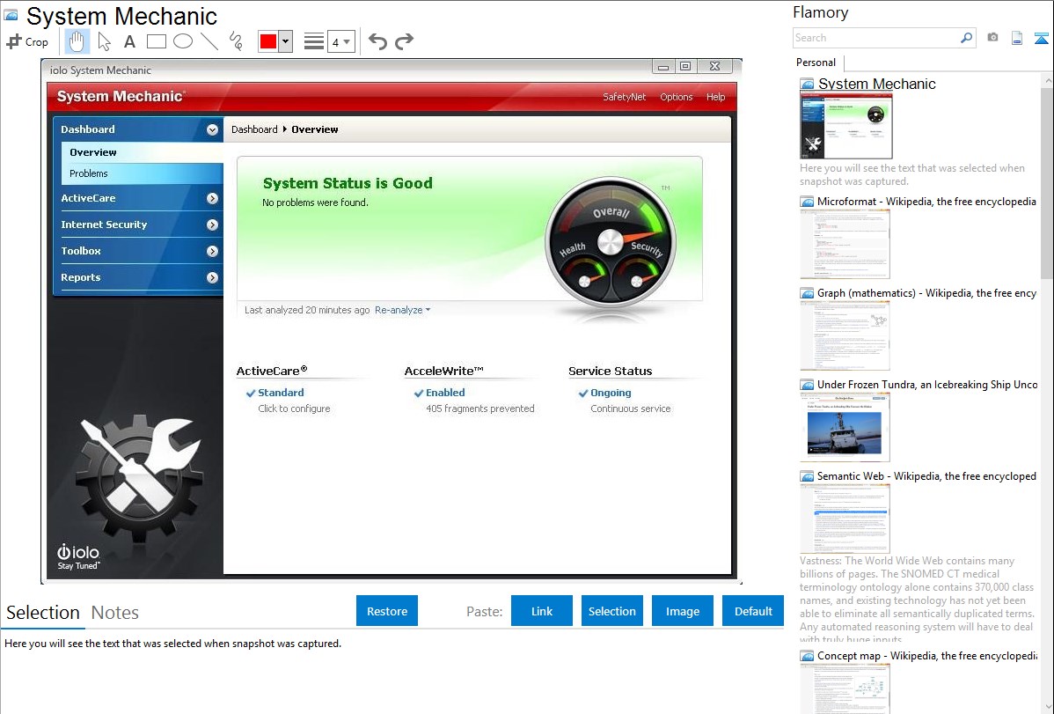Open the Re-analyze dropdown
This screenshot has height=714, width=1054.
click(402, 310)
